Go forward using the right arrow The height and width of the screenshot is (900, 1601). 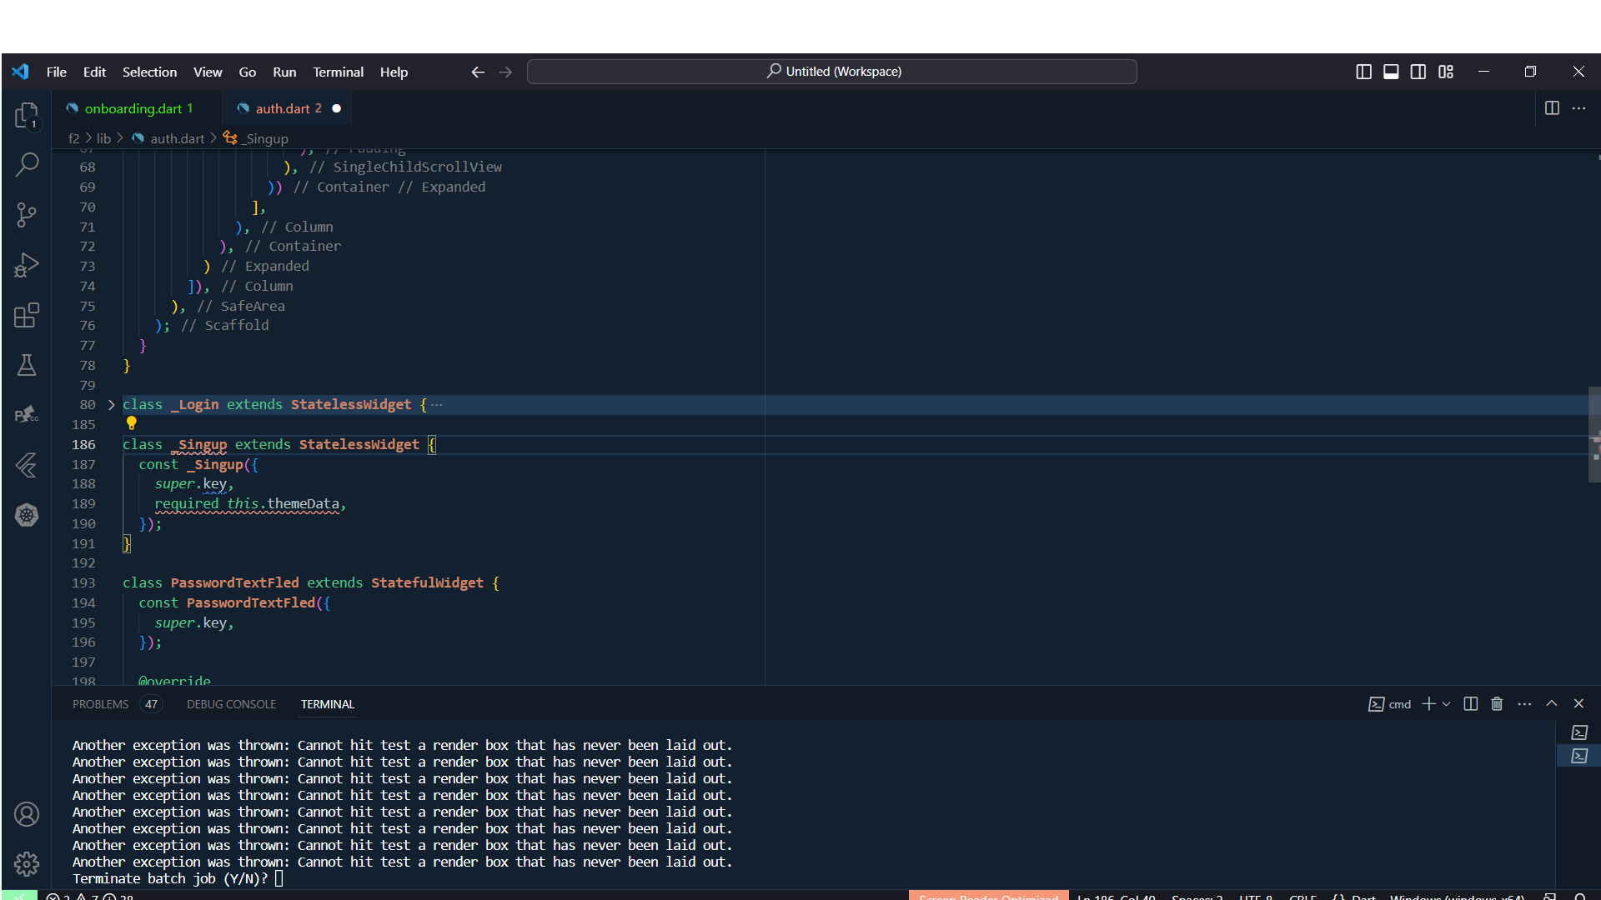tap(505, 72)
